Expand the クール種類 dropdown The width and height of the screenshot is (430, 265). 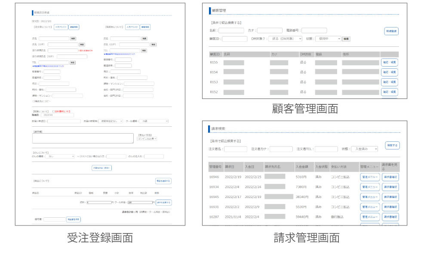tap(154, 121)
